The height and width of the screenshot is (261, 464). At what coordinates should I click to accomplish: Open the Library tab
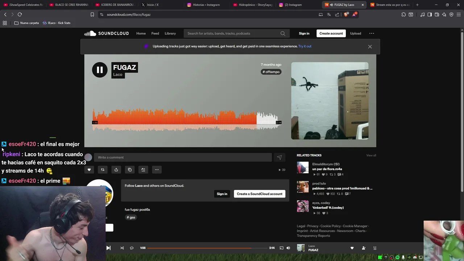click(x=170, y=33)
